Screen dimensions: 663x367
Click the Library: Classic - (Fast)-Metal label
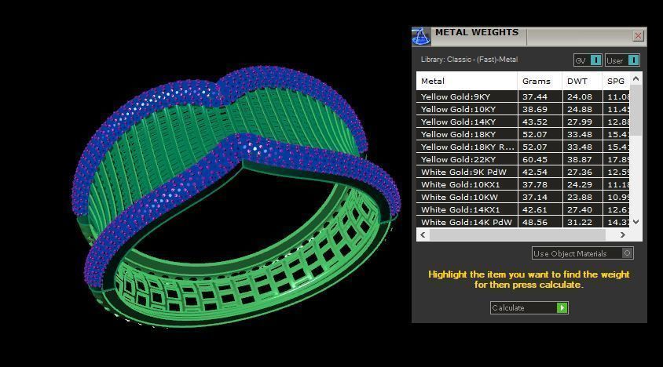[x=469, y=60]
